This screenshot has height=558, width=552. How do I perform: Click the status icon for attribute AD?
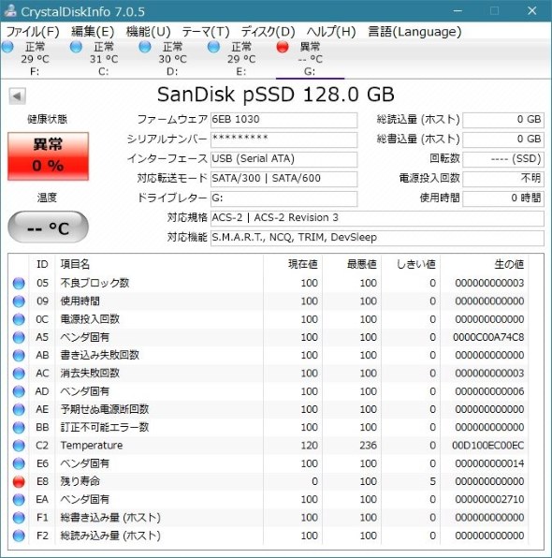click(x=19, y=391)
